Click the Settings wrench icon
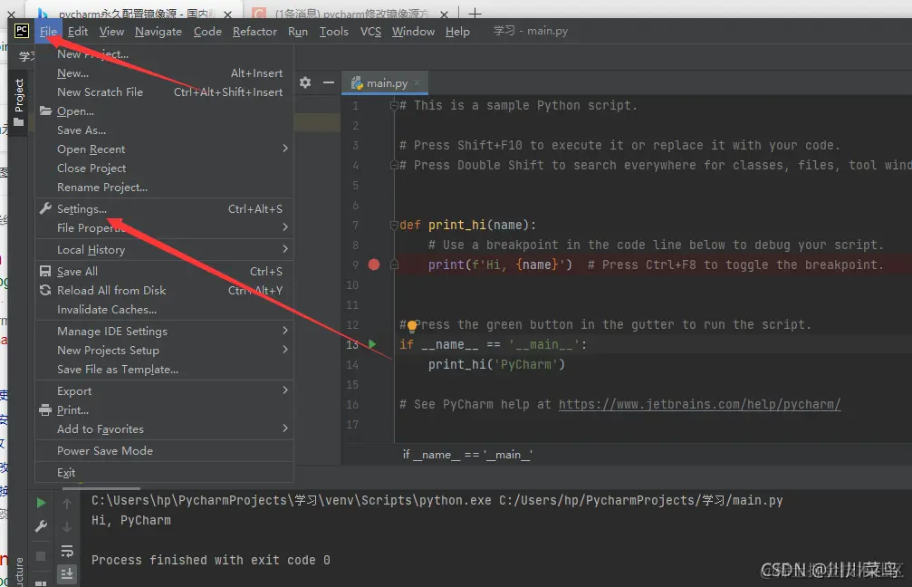Viewport: 912px width, 587px height. (45, 208)
